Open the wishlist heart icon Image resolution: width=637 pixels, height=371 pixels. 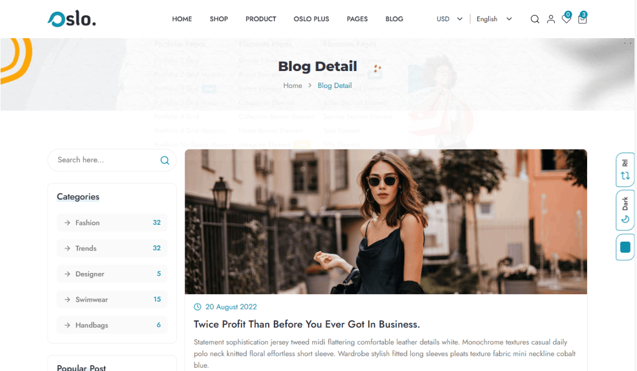click(566, 19)
